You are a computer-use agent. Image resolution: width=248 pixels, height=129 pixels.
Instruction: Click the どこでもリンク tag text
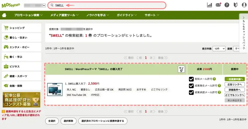pos(159,89)
